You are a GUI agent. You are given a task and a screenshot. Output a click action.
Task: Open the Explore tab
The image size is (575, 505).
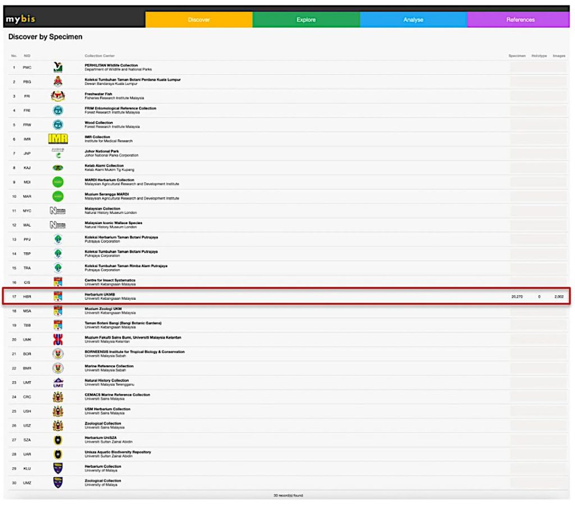pos(306,20)
